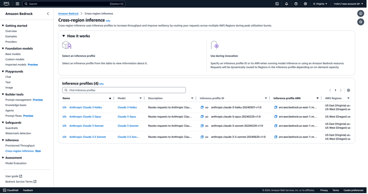Screen dimensions: 368x194
Task: Go to next page of inference profiles
Action: coord(341,90)
